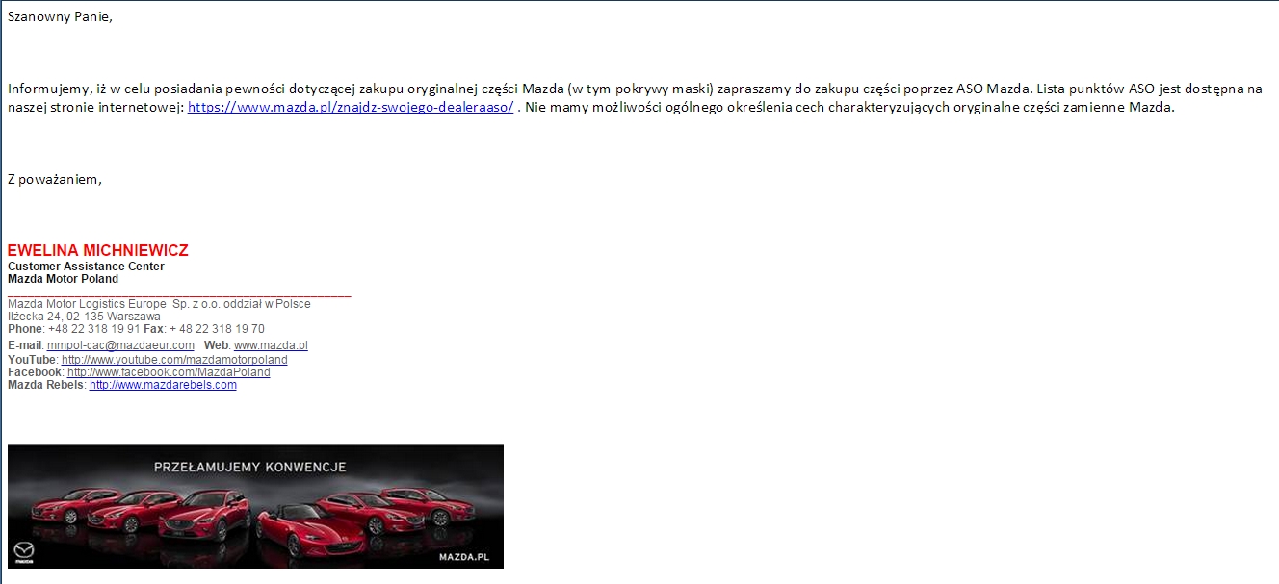Click the sender name Ewelina Michniewicz
Screen dimensions: 1279x584
click(97, 251)
